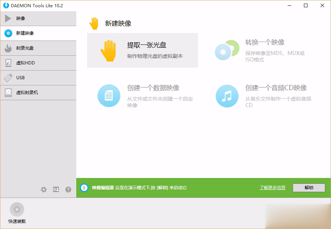331x229 pixels.
Task: Choose 创建一个音频CD映像 option
Action: coord(261,96)
